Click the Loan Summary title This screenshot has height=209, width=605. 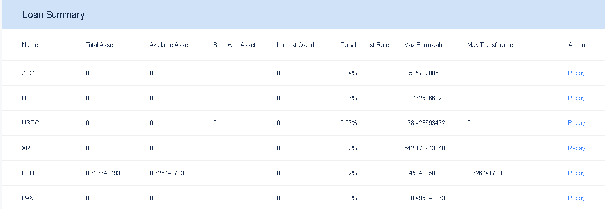54,15
